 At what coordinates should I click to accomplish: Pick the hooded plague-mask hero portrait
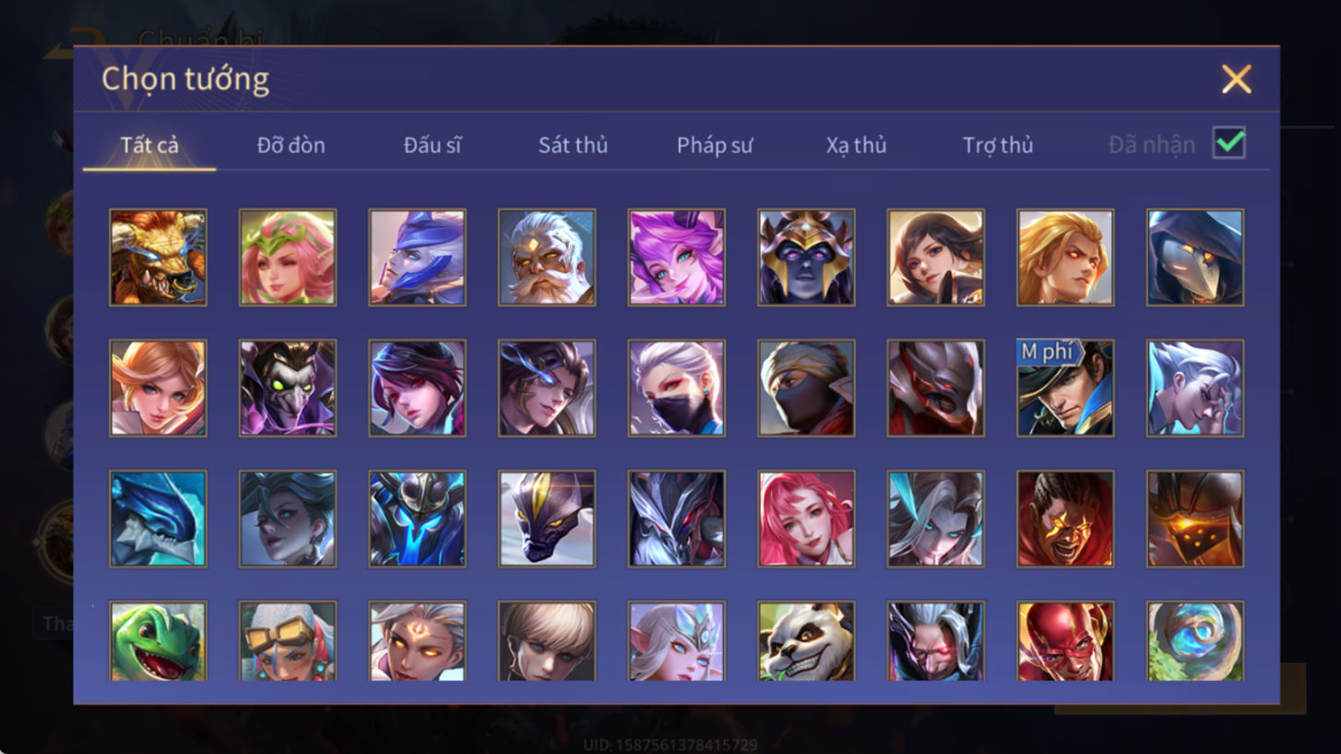[1195, 257]
